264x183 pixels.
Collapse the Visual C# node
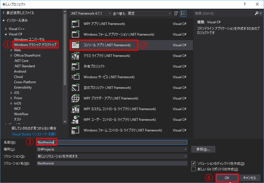pyautogui.click(x=6, y=34)
